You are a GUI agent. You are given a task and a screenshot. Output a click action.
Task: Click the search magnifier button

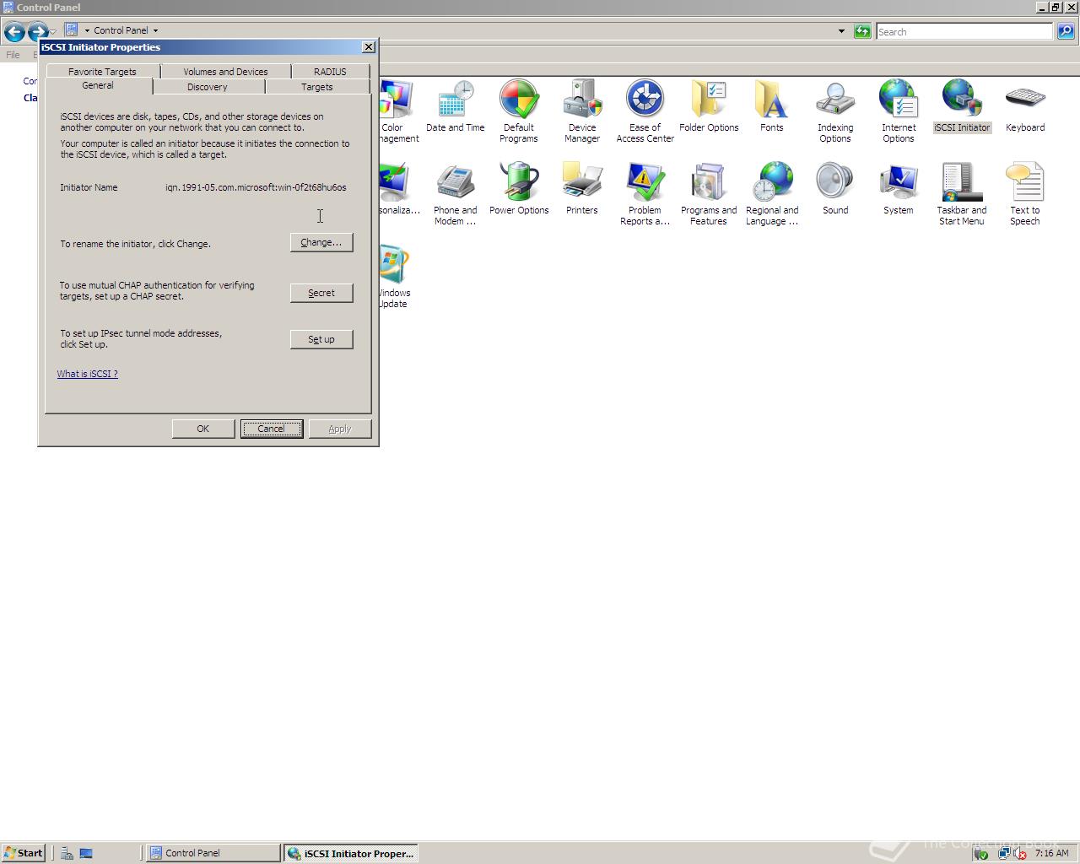click(1066, 31)
